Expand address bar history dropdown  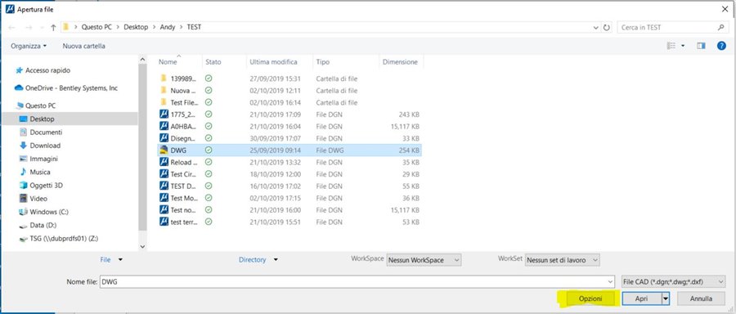click(x=596, y=28)
